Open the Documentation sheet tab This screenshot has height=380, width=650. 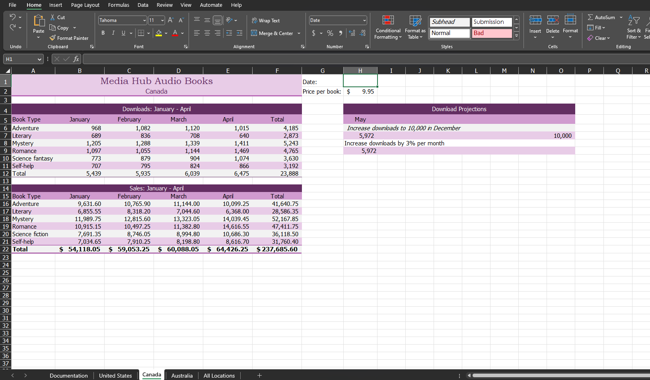(x=68, y=376)
